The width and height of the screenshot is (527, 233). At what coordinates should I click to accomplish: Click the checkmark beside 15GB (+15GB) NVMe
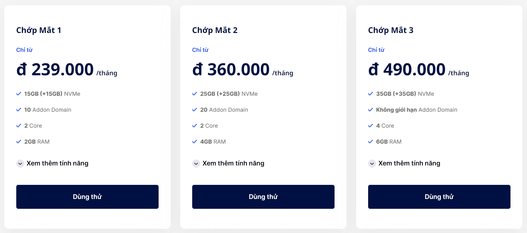19,94
